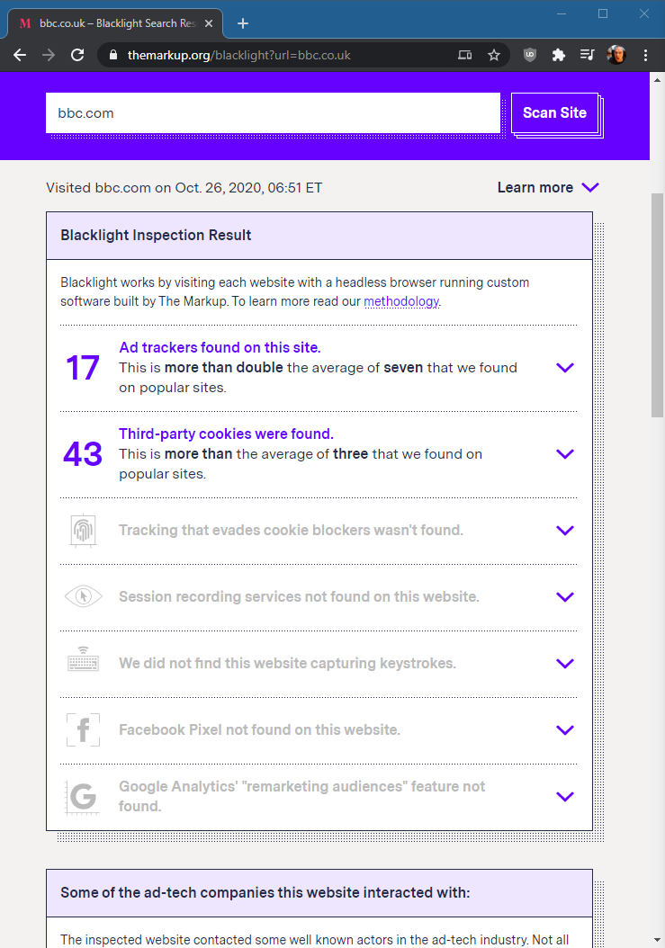This screenshot has height=948, width=665.
Task: Maximize the Chrome window
Action: click(x=603, y=13)
